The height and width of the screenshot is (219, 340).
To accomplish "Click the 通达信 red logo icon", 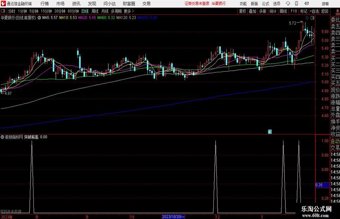I will (3, 4).
